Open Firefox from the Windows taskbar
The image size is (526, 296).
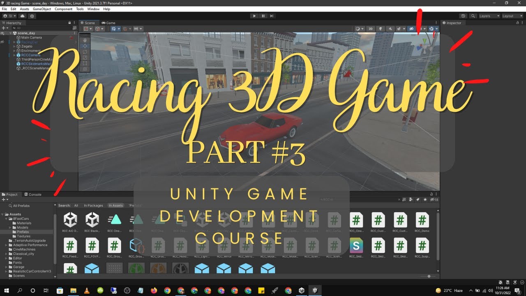point(154,290)
